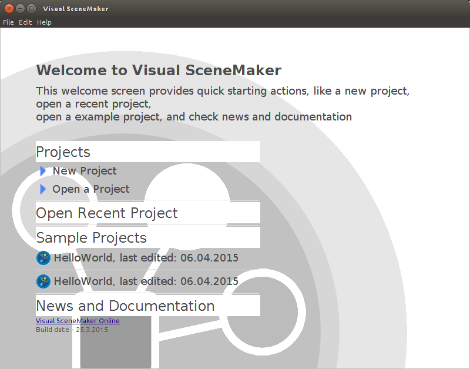This screenshot has height=369, width=470.
Task: Click the first HelloWorld project icon
Action: (43, 258)
